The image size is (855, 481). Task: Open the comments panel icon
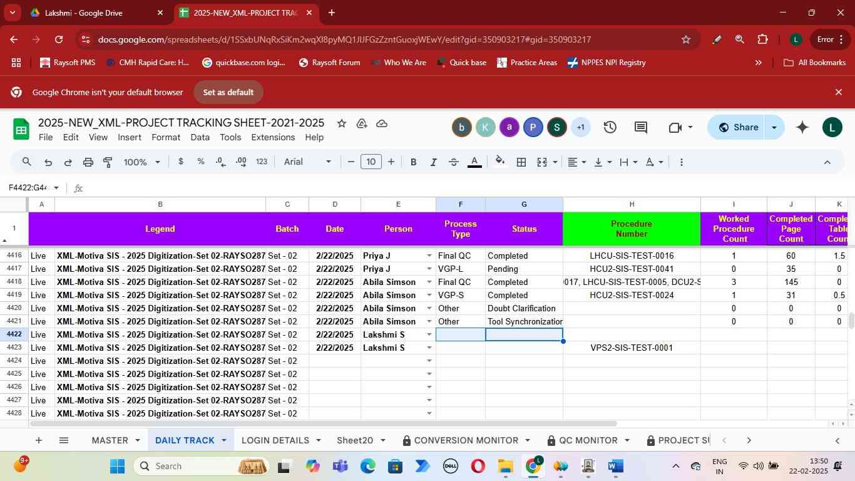(x=641, y=127)
